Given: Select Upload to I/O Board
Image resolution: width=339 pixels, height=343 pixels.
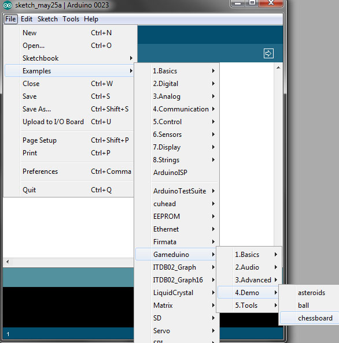Looking at the screenshot, I should pos(69,122).
